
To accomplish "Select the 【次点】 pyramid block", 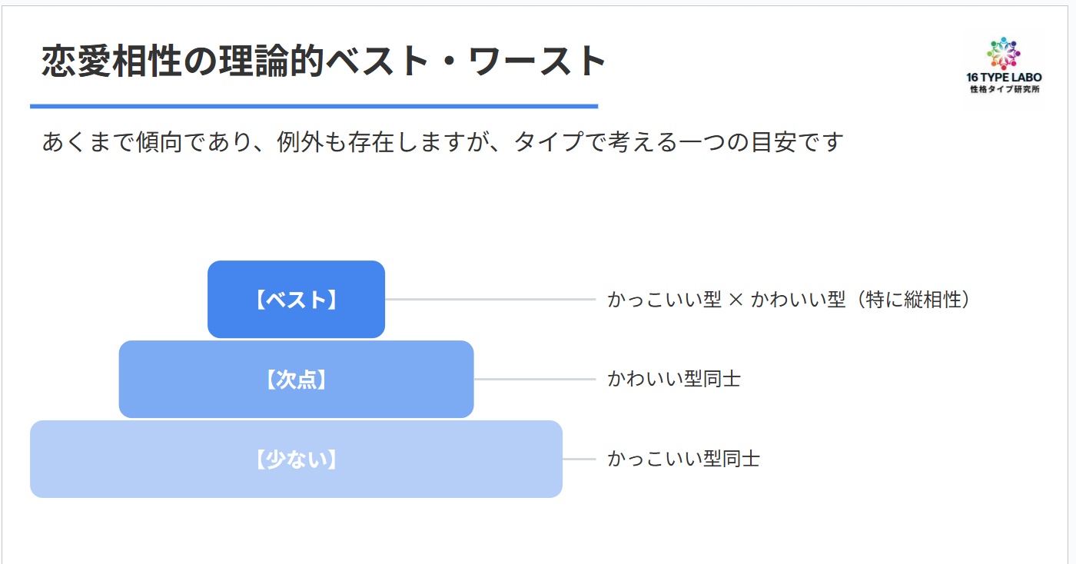I will click(296, 380).
